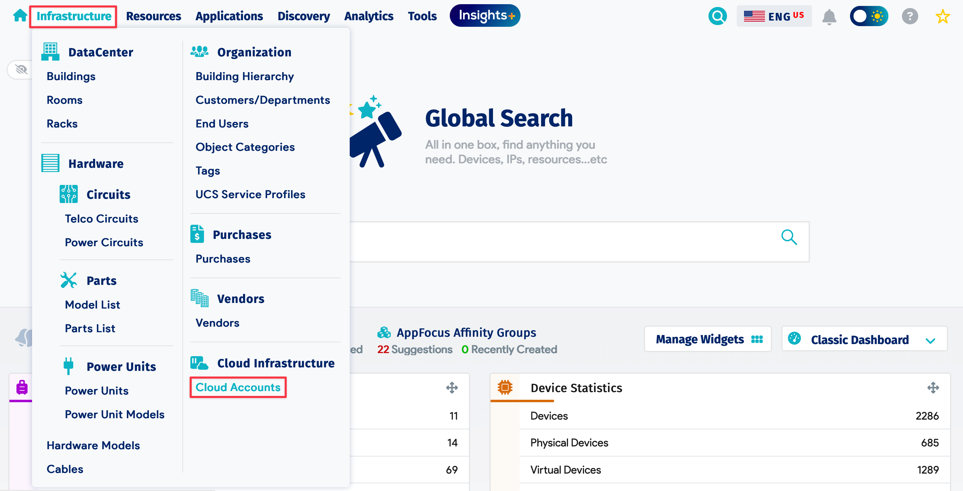Toggle the hidden-eye visibility button
Screen dimensions: 963x491
coord(21,69)
